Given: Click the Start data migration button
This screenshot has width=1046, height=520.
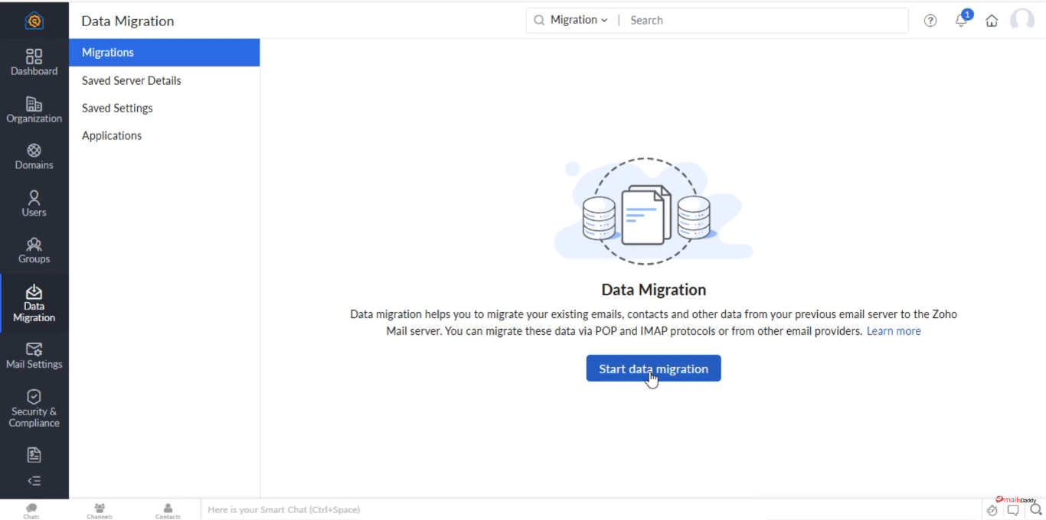Looking at the screenshot, I should (653, 368).
